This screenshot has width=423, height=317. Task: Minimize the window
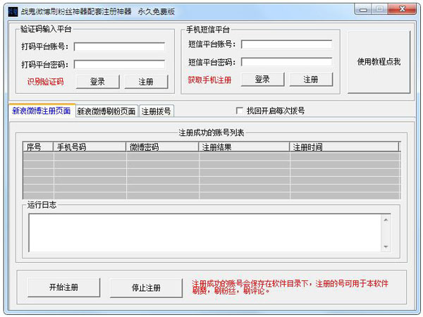point(363,9)
